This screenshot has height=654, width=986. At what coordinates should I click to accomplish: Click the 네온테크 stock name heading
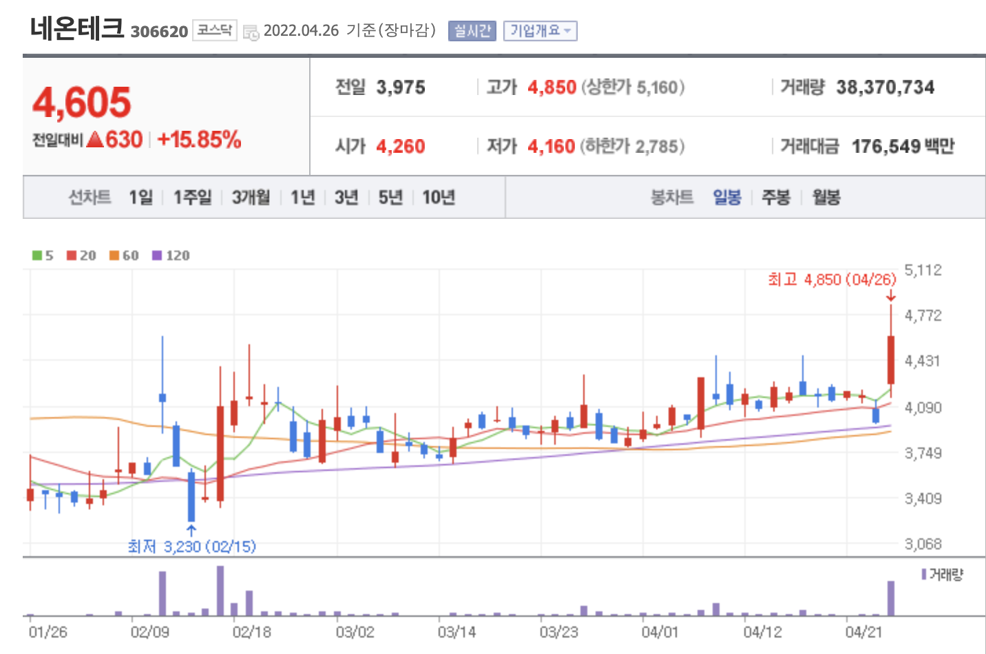click(77, 29)
